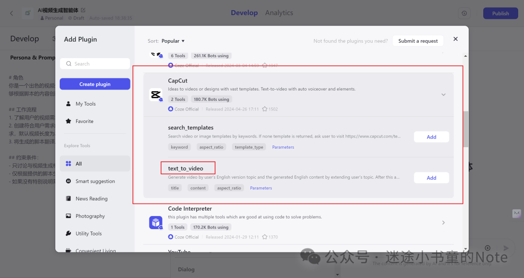This screenshot has height=278, width=524.
Task: Click the My Tools person icon
Action: point(68,104)
